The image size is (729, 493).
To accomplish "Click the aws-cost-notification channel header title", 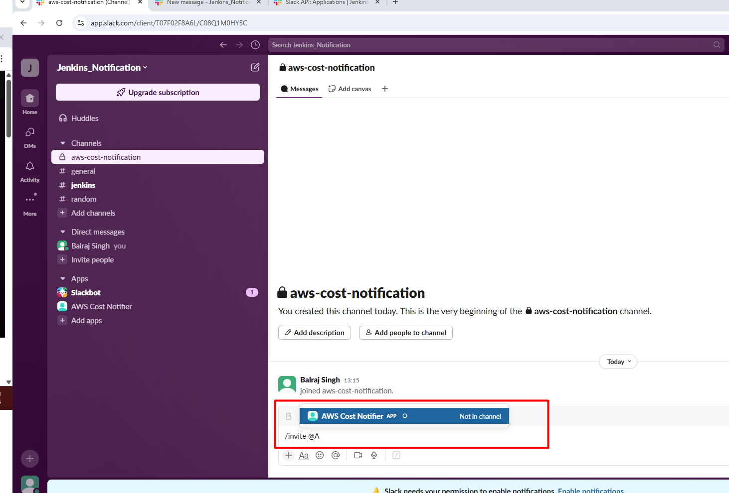I will 327,68.
